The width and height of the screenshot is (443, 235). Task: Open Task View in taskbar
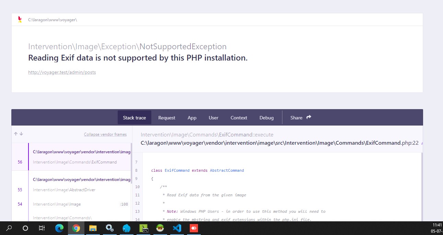tap(42, 228)
